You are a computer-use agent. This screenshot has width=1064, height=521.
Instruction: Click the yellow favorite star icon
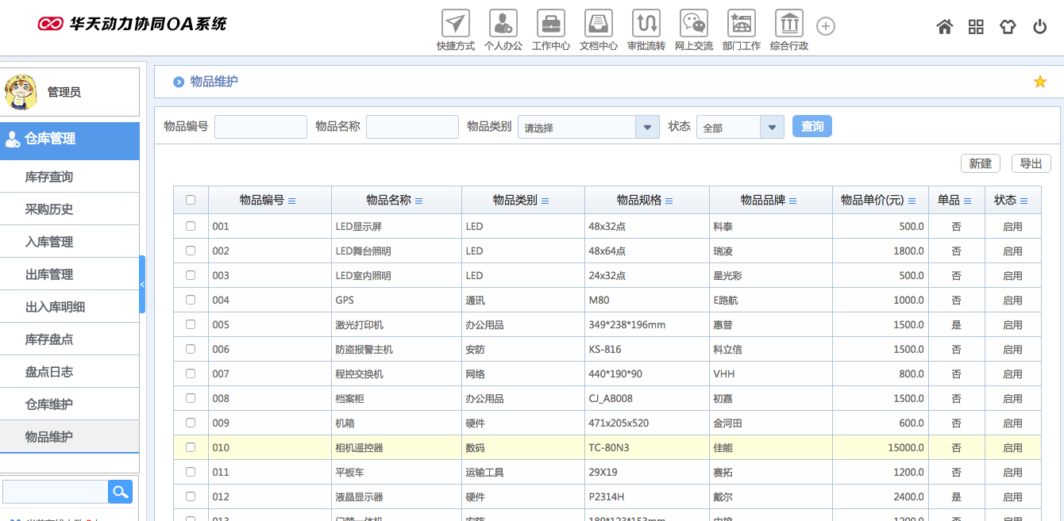(x=1039, y=82)
